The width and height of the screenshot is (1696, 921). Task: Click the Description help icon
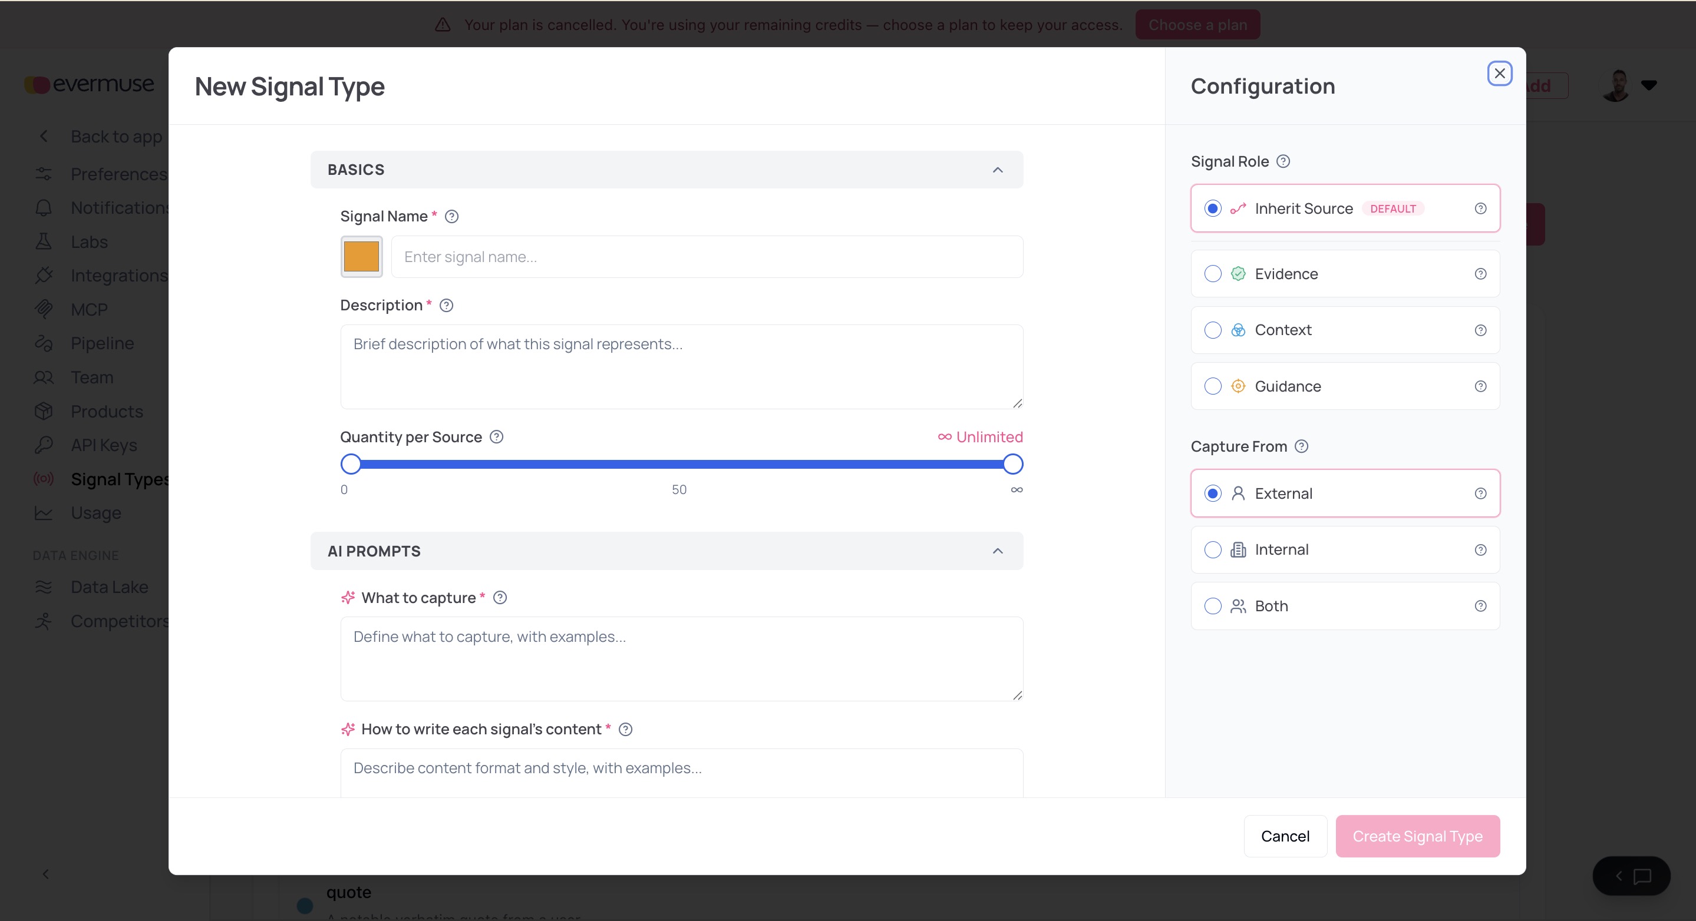(x=446, y=305)
